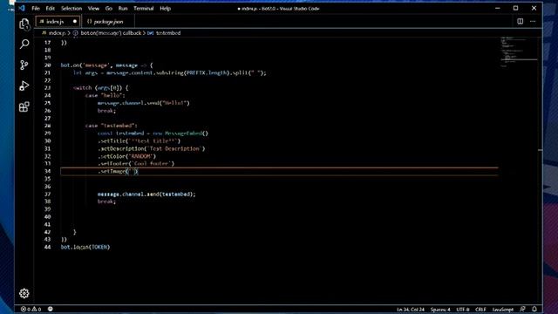The image size is (558, 314).
Task: Split the editor to the right
Action: 520,21
